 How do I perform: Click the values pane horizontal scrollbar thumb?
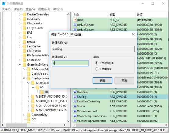109,125
